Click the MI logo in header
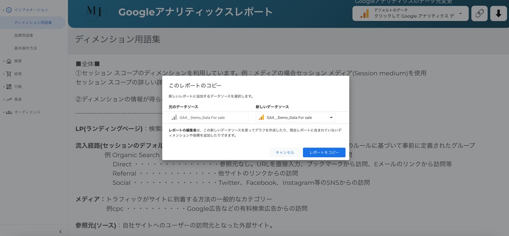Image resolution: width=509 pixels, height=236 pixels. pos(96,13)
